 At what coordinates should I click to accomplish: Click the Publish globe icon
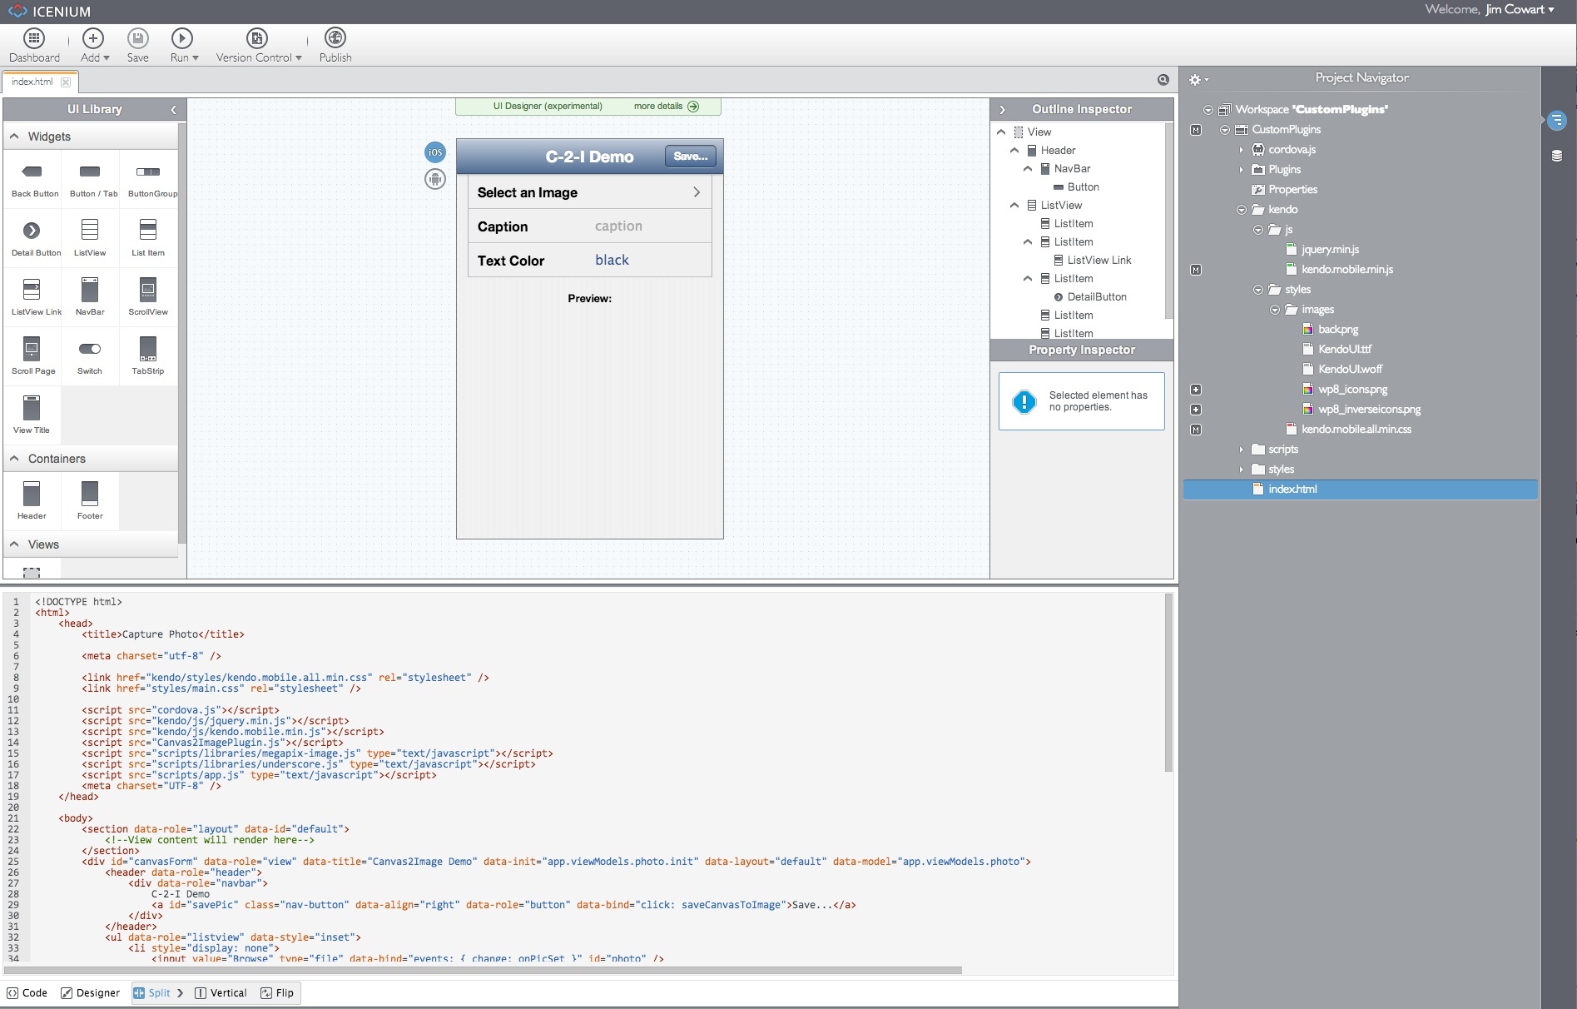point(335,38)
